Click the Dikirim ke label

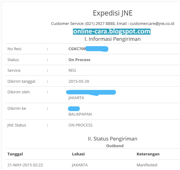[17, 109]
